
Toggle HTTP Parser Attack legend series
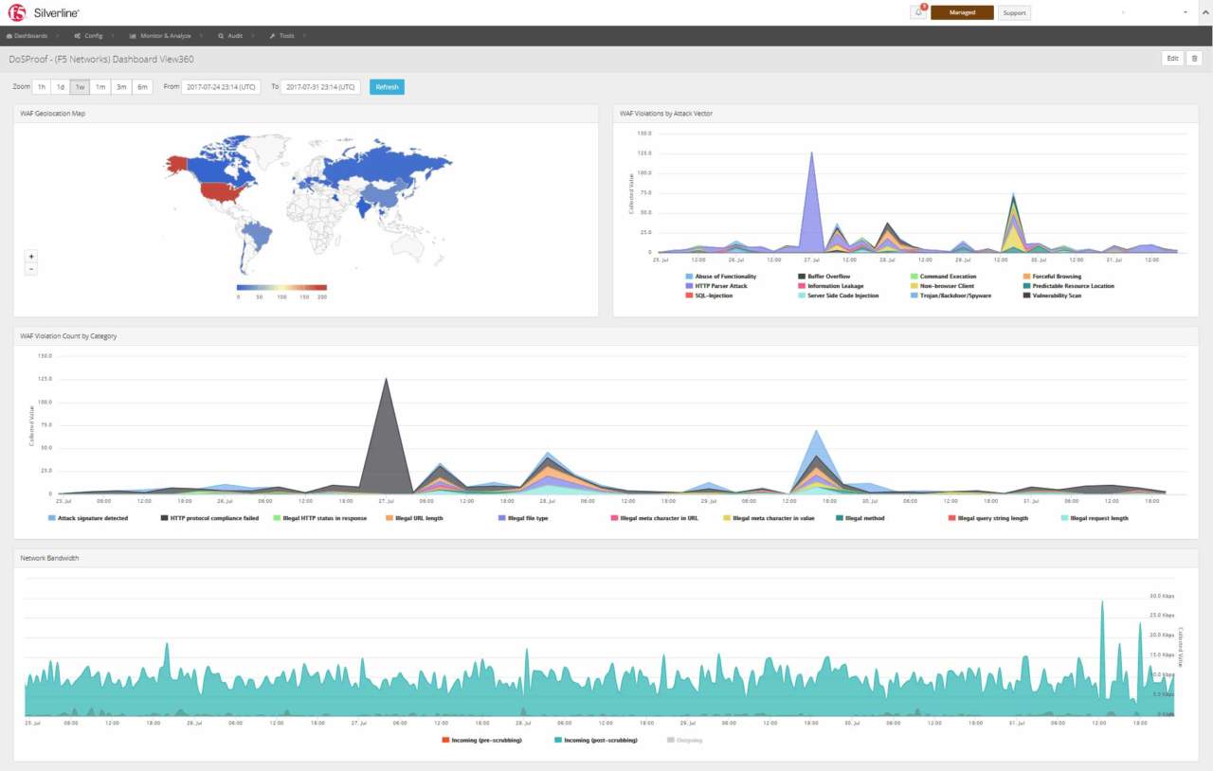[x=720, y=286]
